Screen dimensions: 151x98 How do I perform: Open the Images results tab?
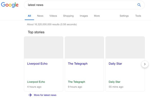coord(84,16)
